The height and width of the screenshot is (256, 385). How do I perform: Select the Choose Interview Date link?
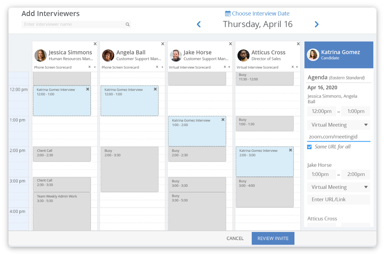coord(261,13)
